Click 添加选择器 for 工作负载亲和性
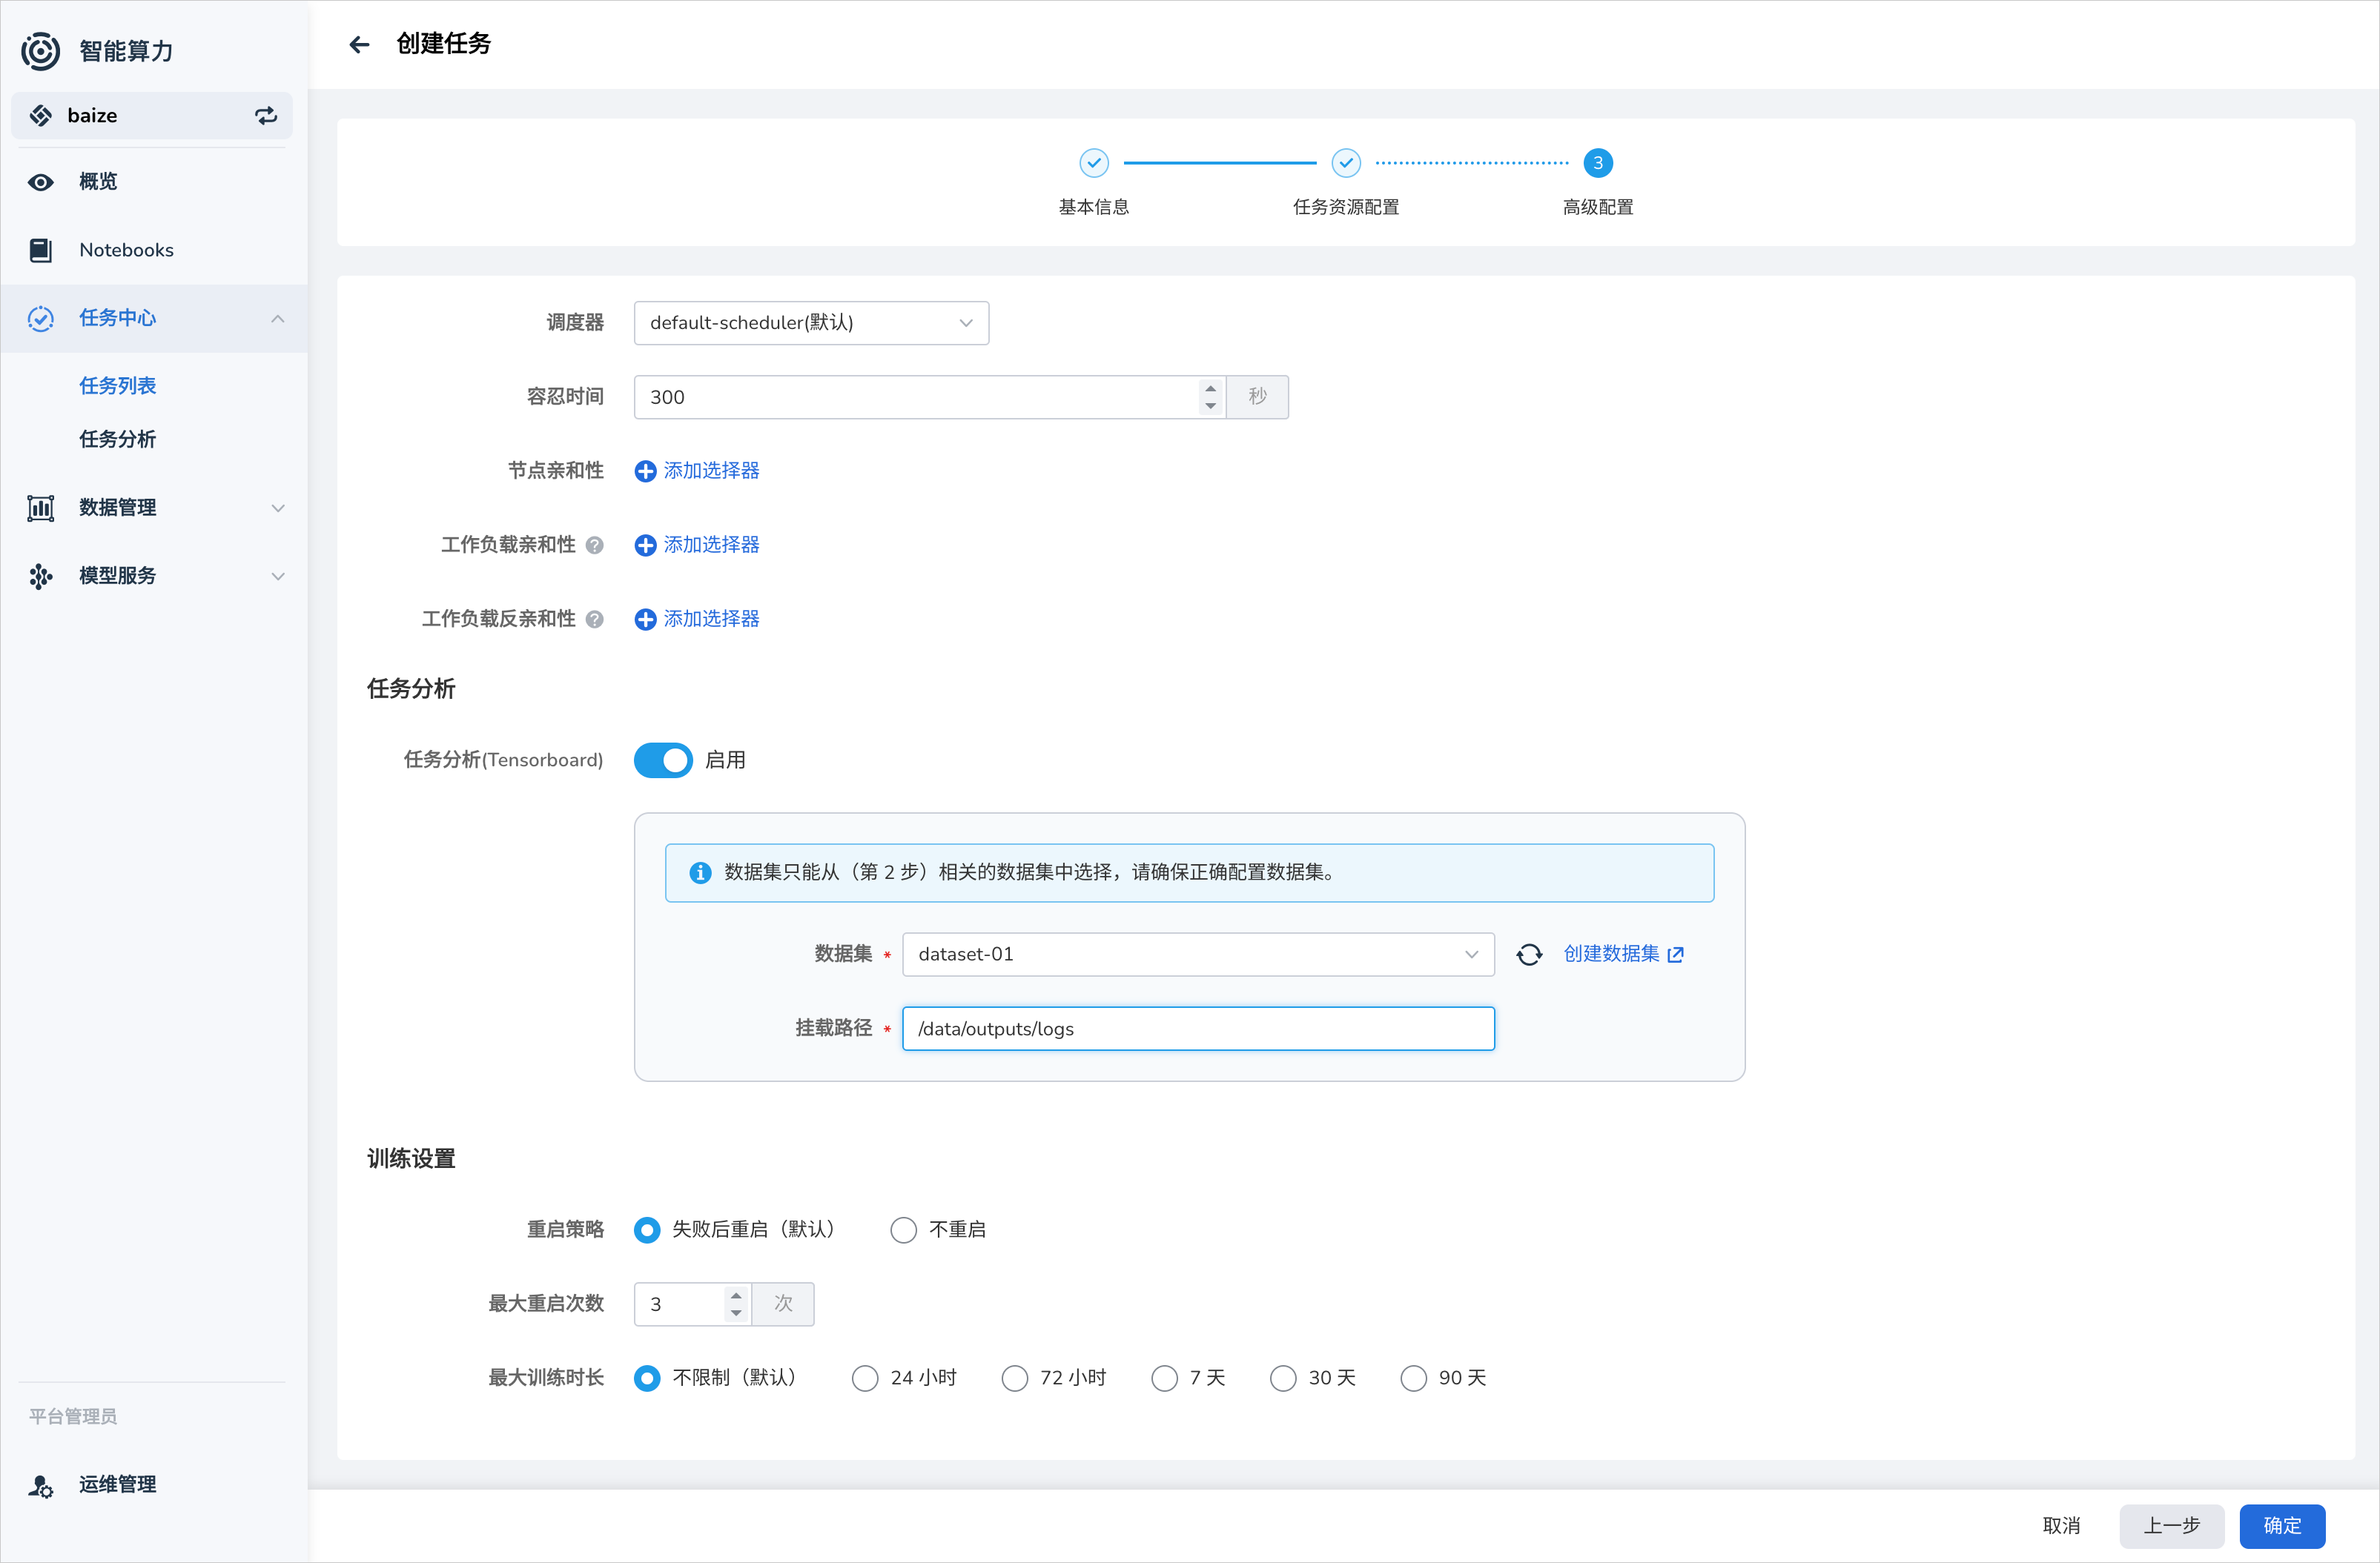 (x=711, y=545)
